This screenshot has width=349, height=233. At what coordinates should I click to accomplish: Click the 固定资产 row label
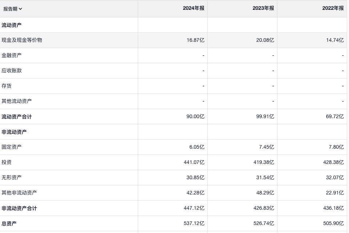tap(12, 147)
